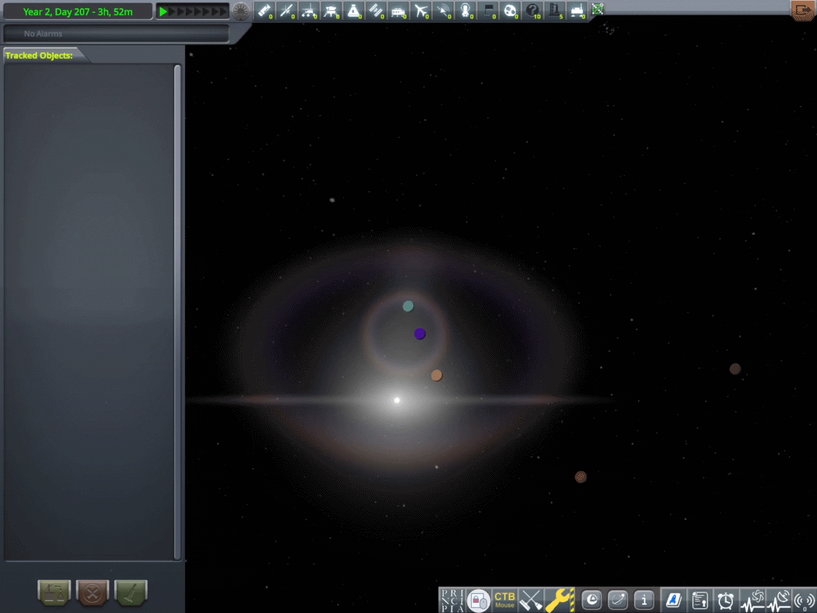Click the No Alarms bar
The height and width of the screenshot is (613, 817).
coord(115,33)
